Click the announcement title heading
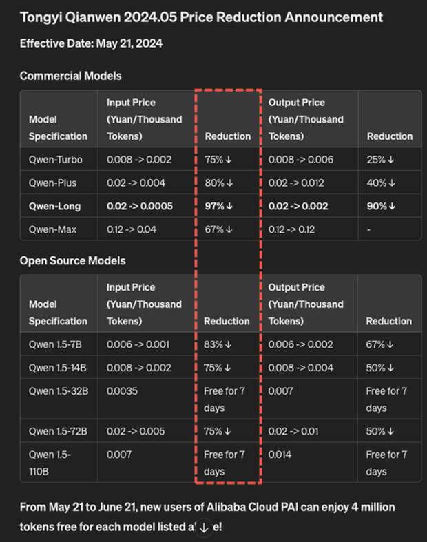 [201, 17]
